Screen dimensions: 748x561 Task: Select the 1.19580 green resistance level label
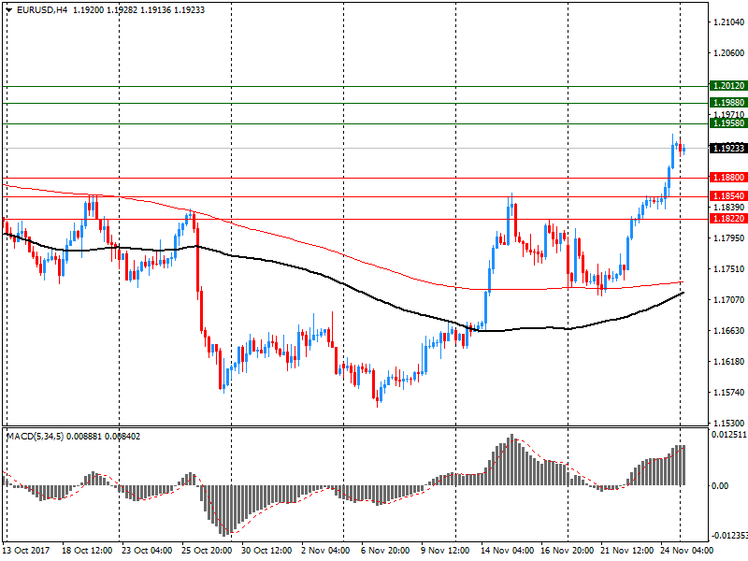point(728,123)
